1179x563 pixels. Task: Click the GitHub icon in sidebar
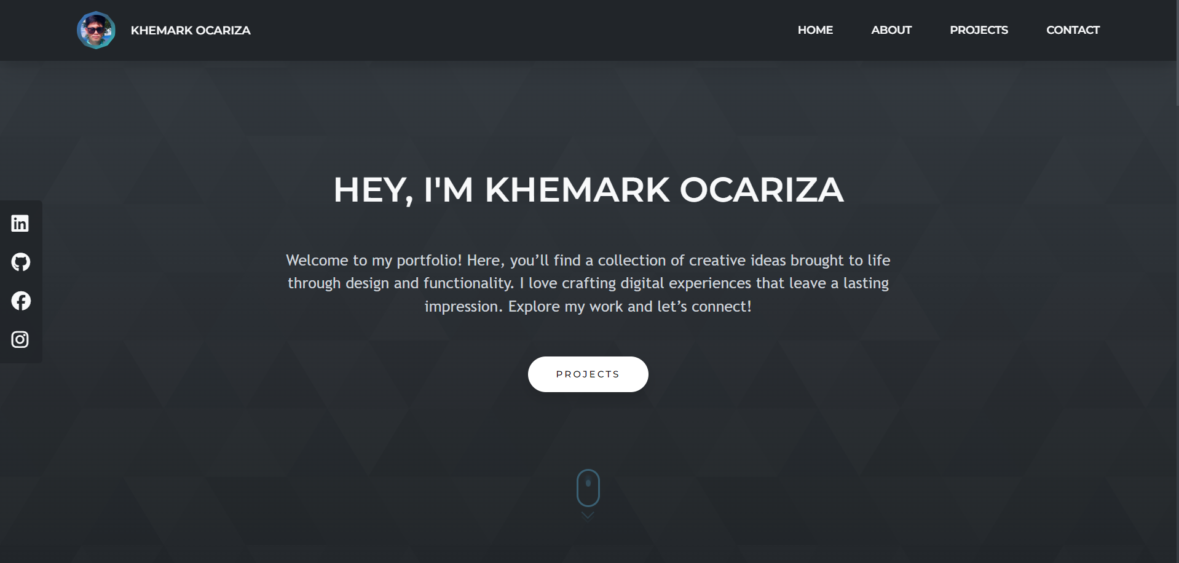tap(20, 262)
